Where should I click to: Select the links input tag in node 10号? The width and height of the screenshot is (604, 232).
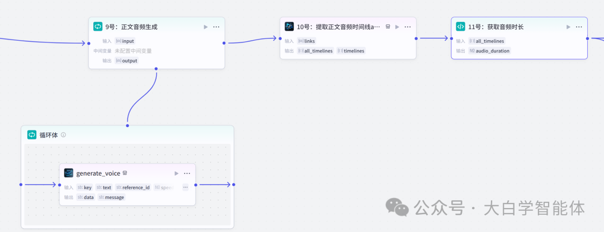click(306, 41)
